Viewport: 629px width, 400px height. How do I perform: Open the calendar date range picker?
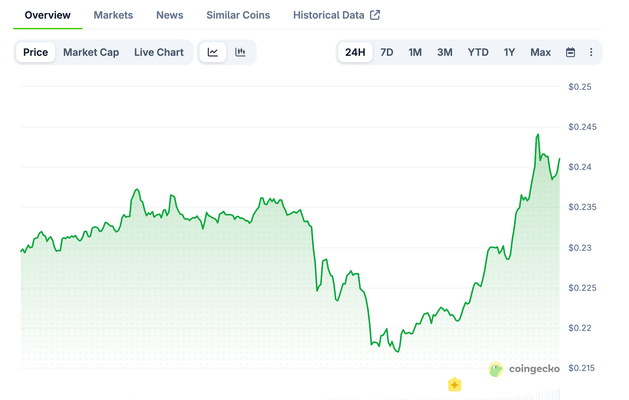pos(570,52)
